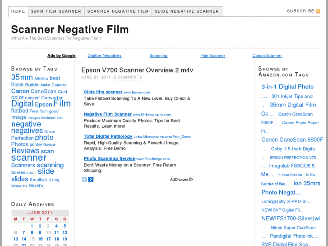Select the slide tag

point(46,171)
